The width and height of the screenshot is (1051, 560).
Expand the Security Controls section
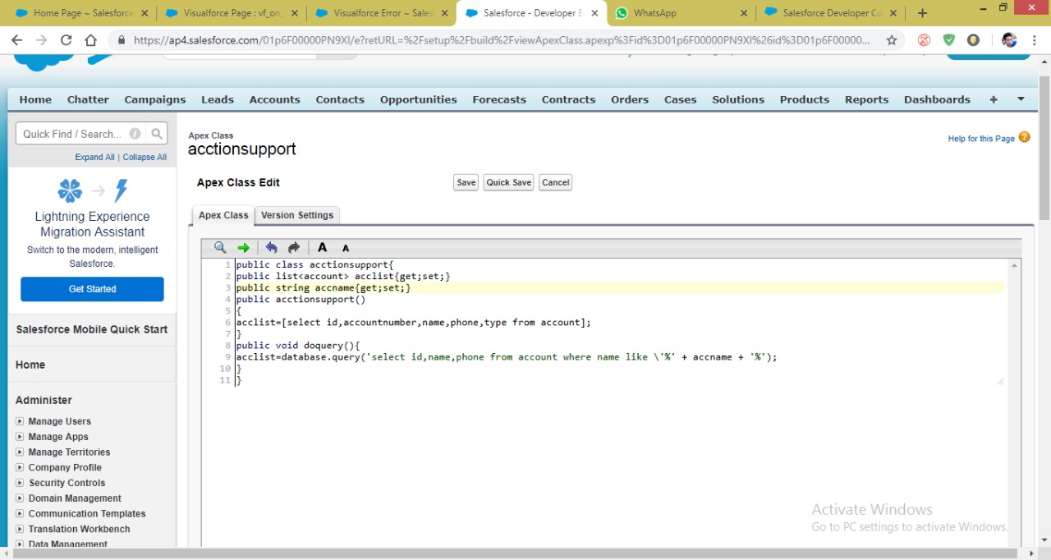pyautogui.click(x=20, y=483)
